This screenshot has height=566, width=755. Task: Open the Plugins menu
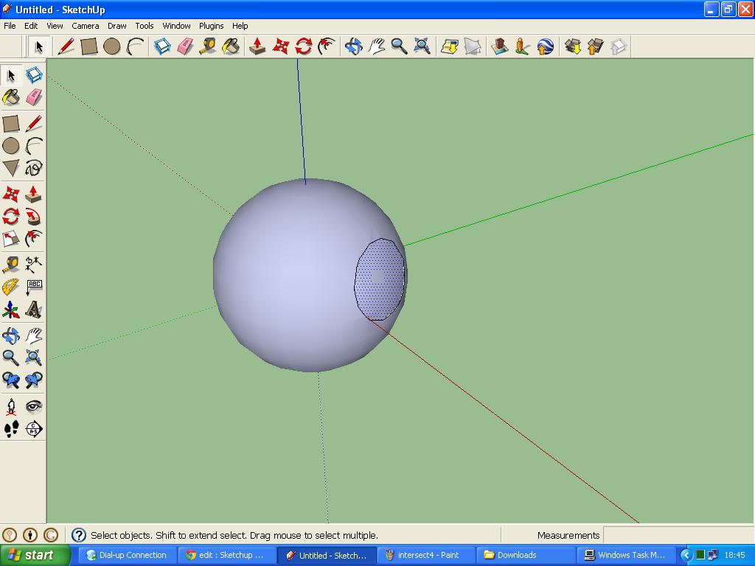click(211, 26)
